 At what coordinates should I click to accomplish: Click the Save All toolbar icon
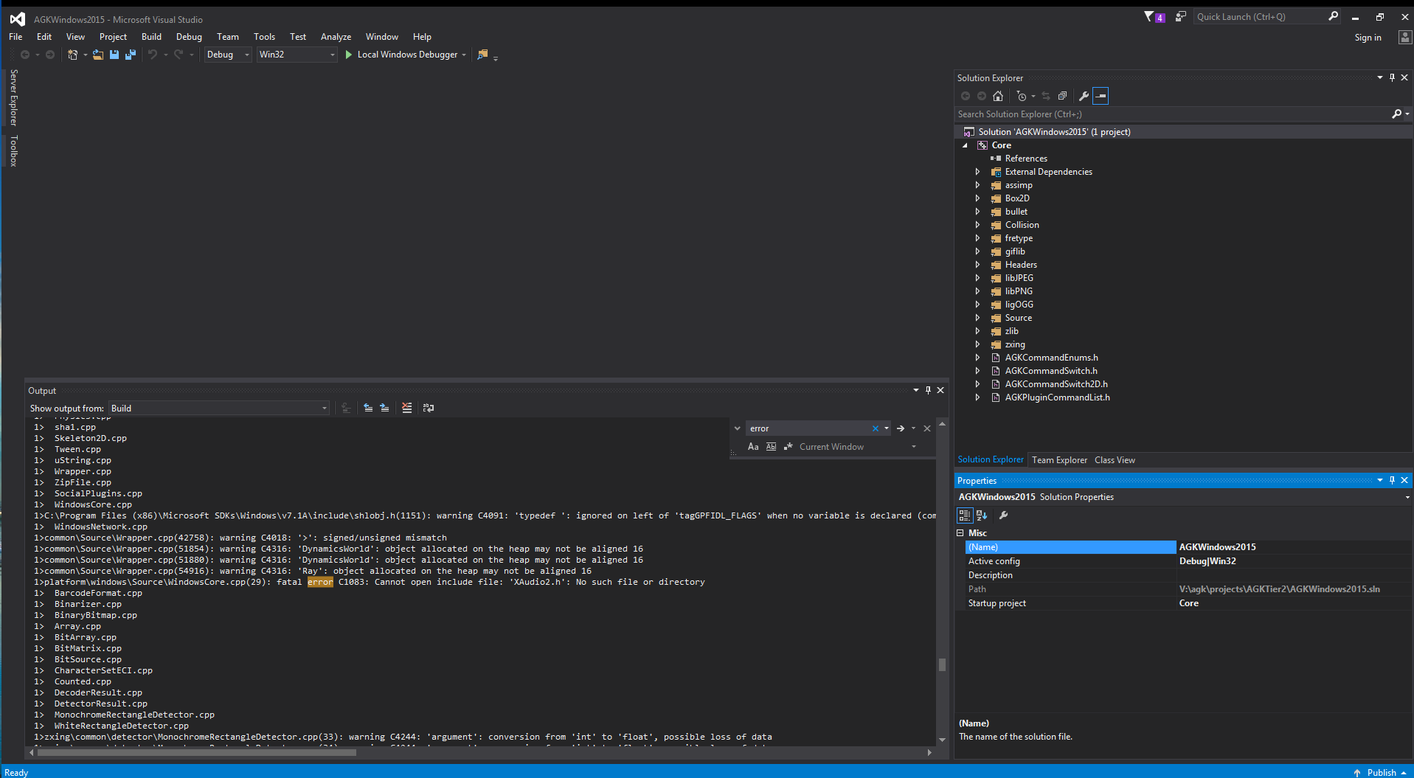(x=131, y=55)
